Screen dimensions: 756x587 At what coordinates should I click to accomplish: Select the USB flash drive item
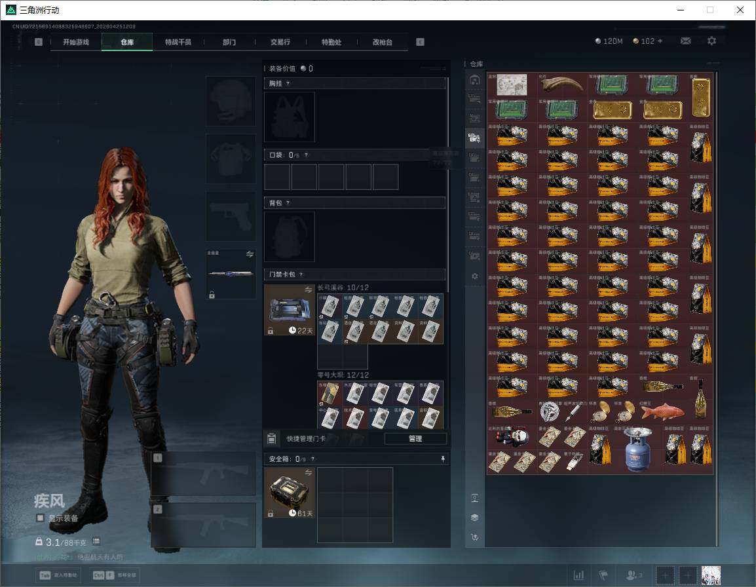tap(575, 462)
